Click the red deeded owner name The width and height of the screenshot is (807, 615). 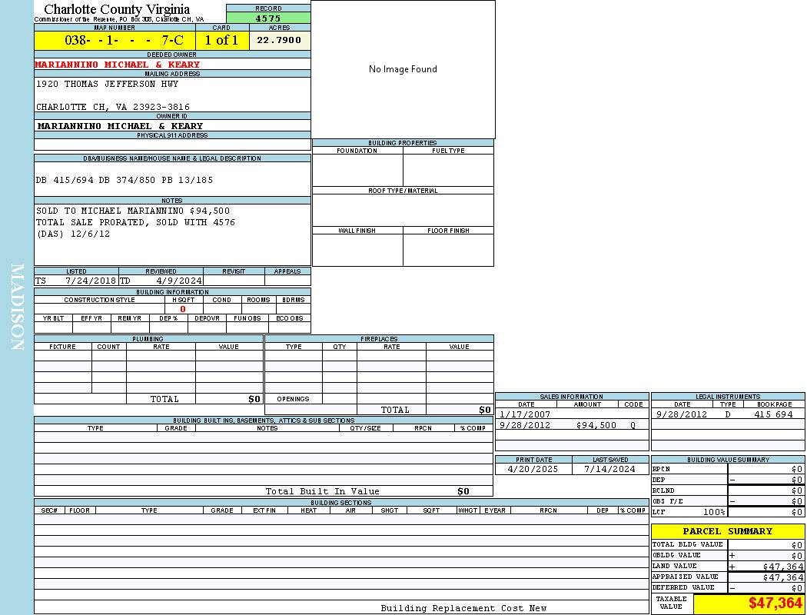pyautogui.click(x=117, y=65)
